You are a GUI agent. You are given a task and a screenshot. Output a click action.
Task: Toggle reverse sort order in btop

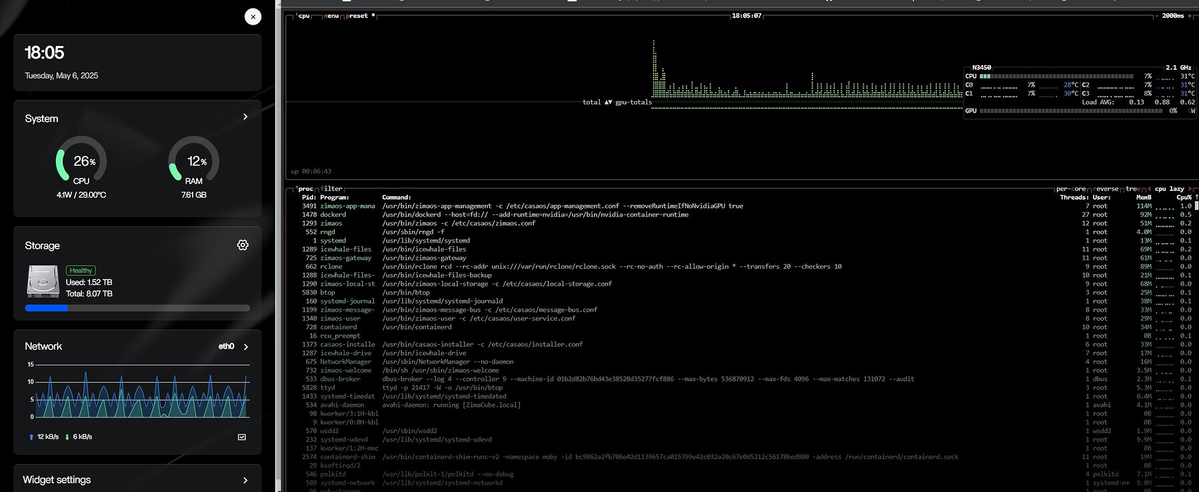[1106, 189]
